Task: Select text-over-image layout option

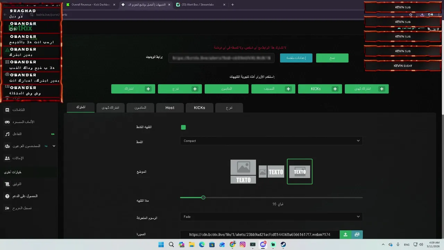Action: [300, 172]
